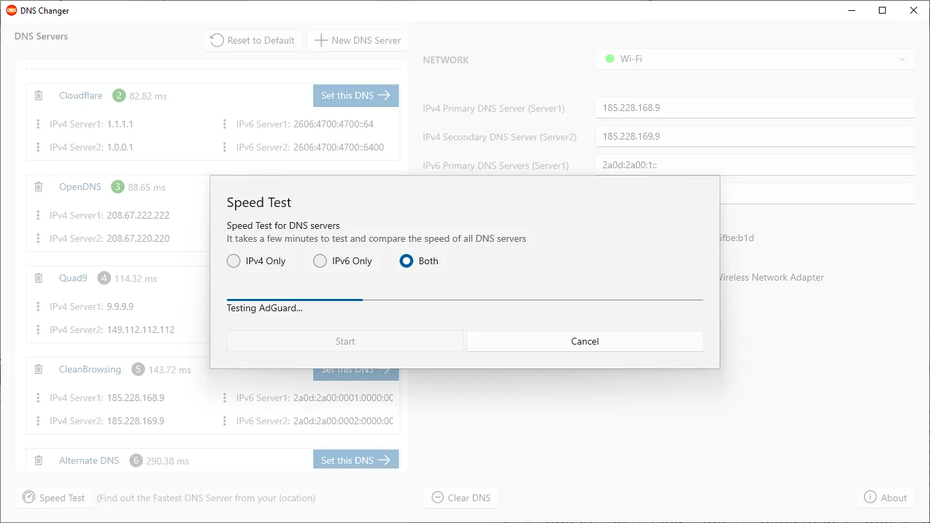930x523 pixels.
Task: Click rank badge 3 next to OpenDNS
Action: pos(118,187)
